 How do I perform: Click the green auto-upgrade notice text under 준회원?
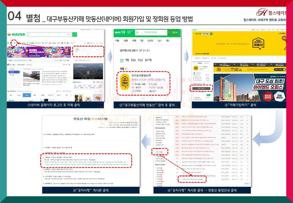(x=86, y=163)
